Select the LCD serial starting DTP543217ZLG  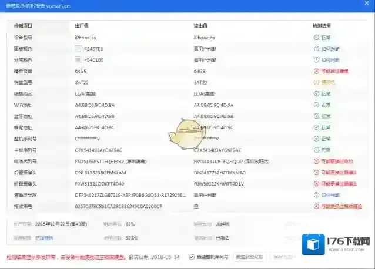point(130,195)
